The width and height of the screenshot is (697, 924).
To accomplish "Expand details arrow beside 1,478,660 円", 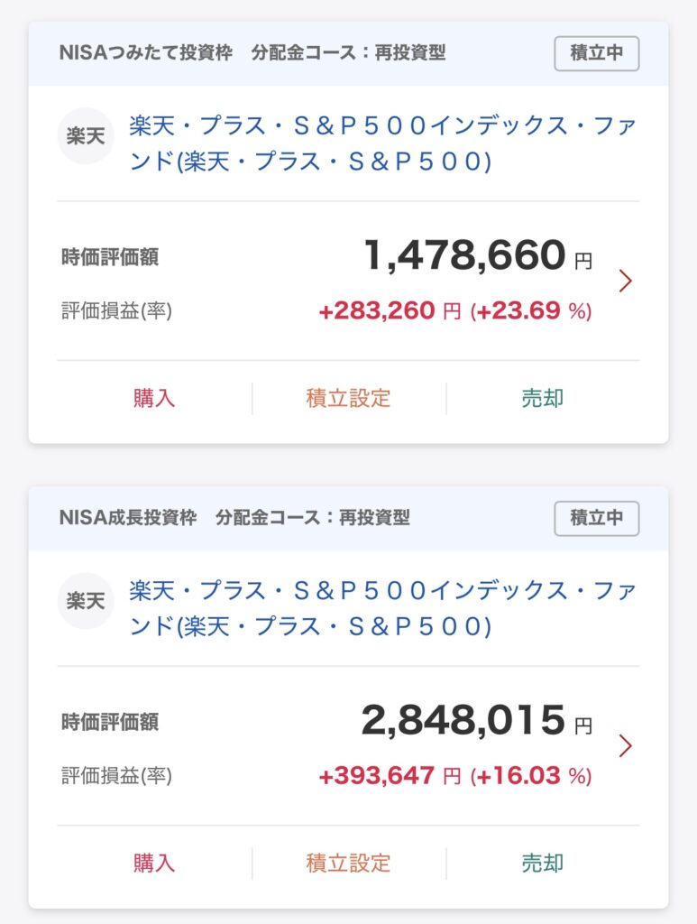I will pyautogui.click(x=626, y=281).
